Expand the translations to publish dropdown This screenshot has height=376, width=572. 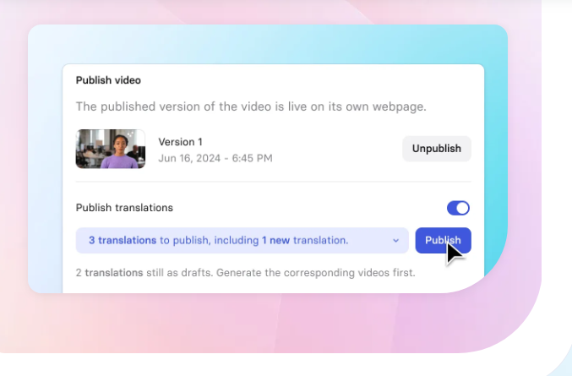click(x=242, y=240)
